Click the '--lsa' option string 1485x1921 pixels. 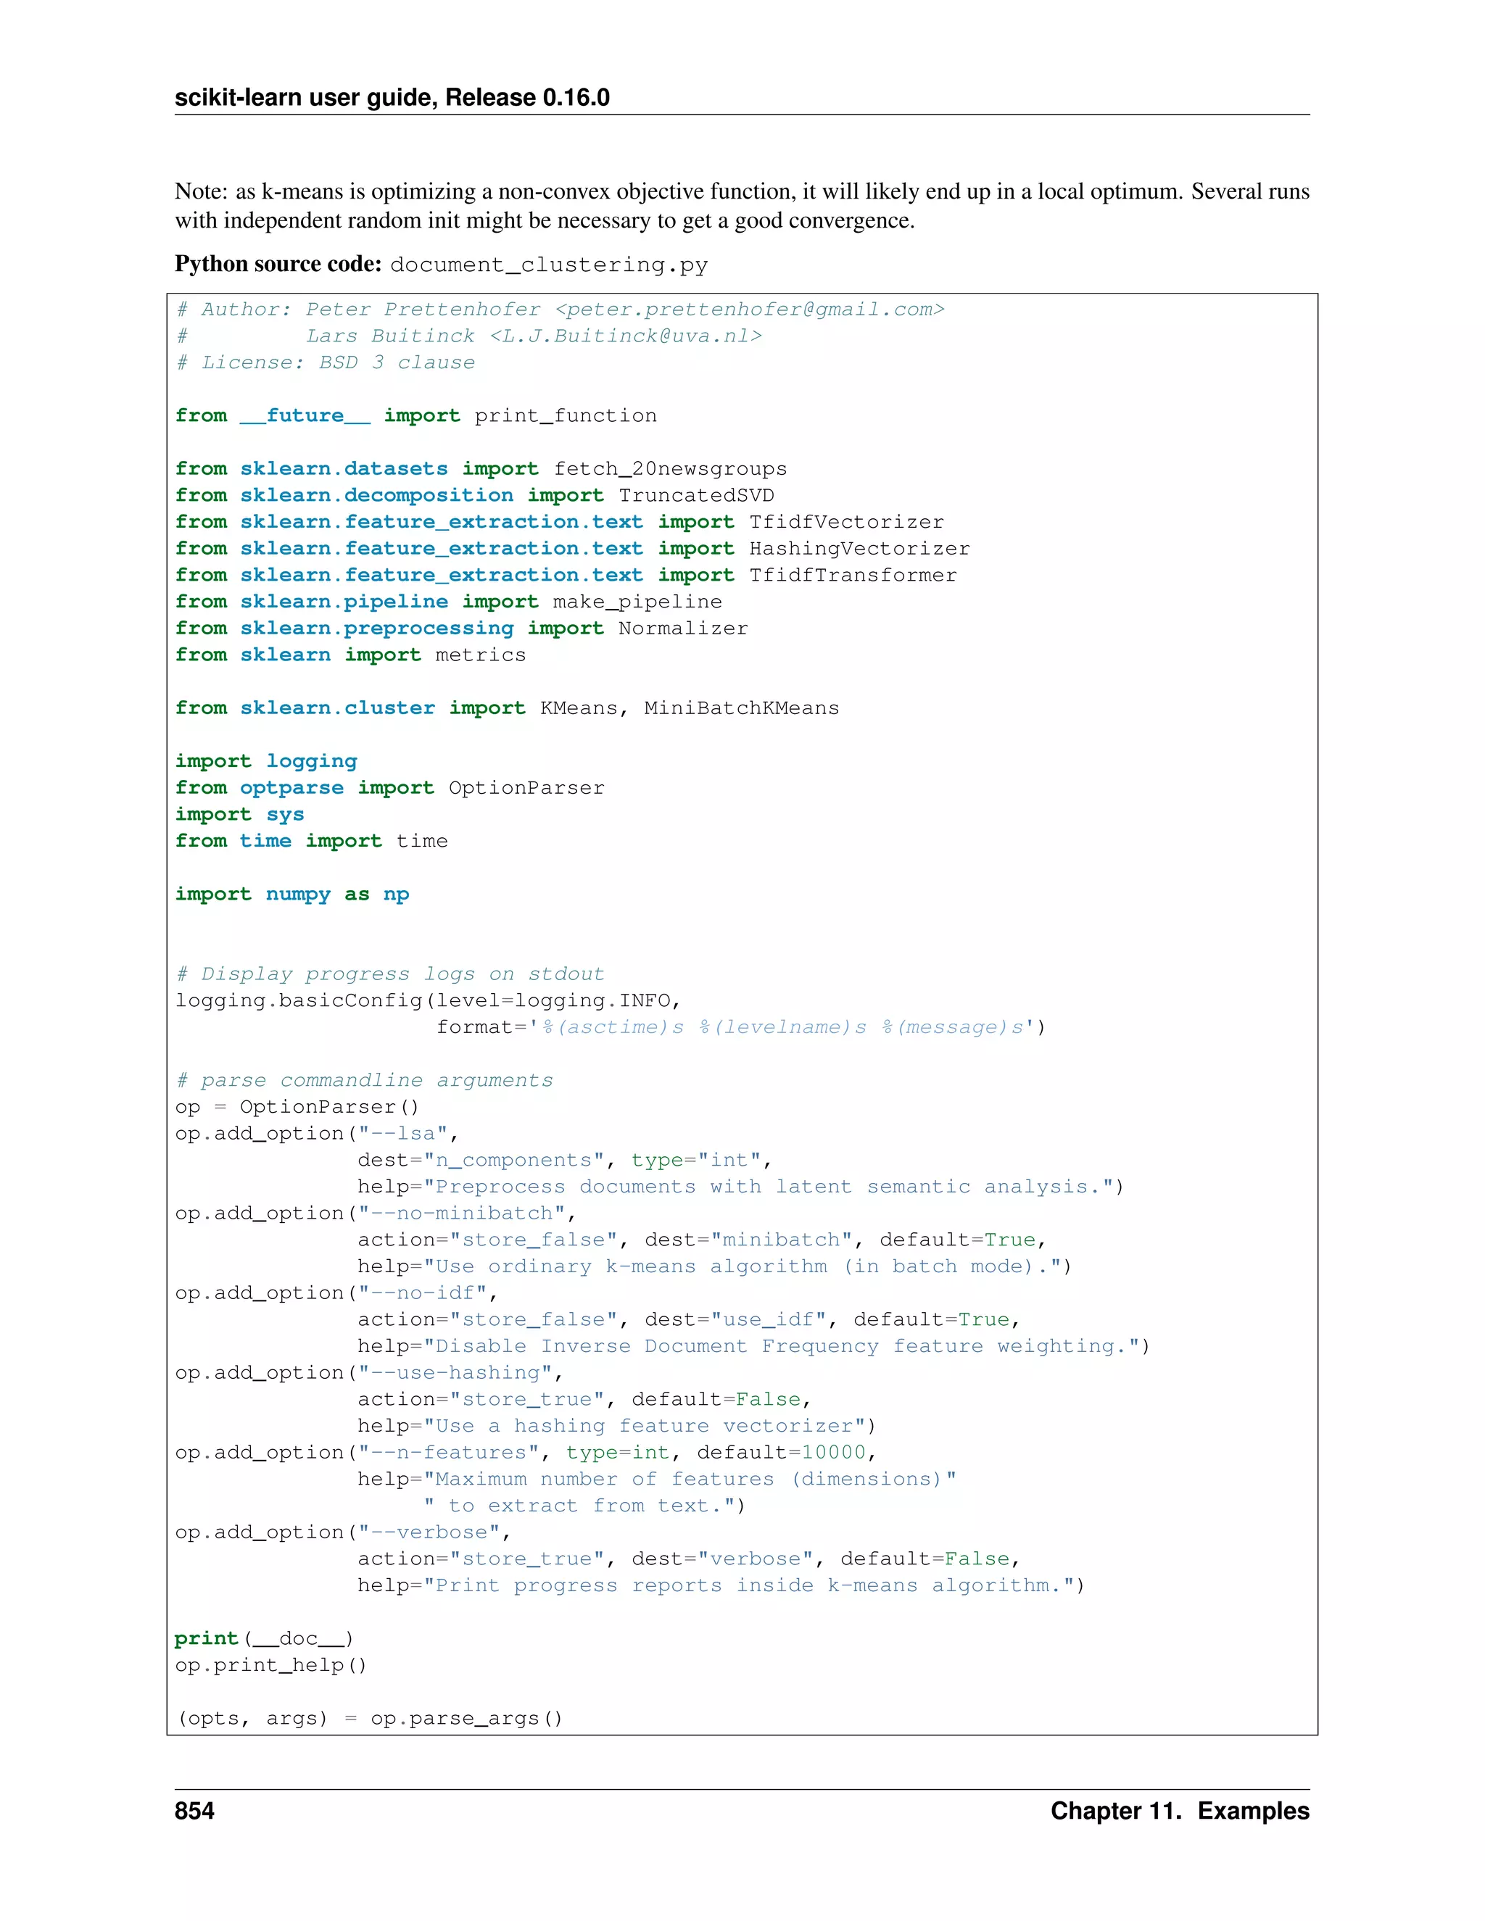tap(403, 1134)
